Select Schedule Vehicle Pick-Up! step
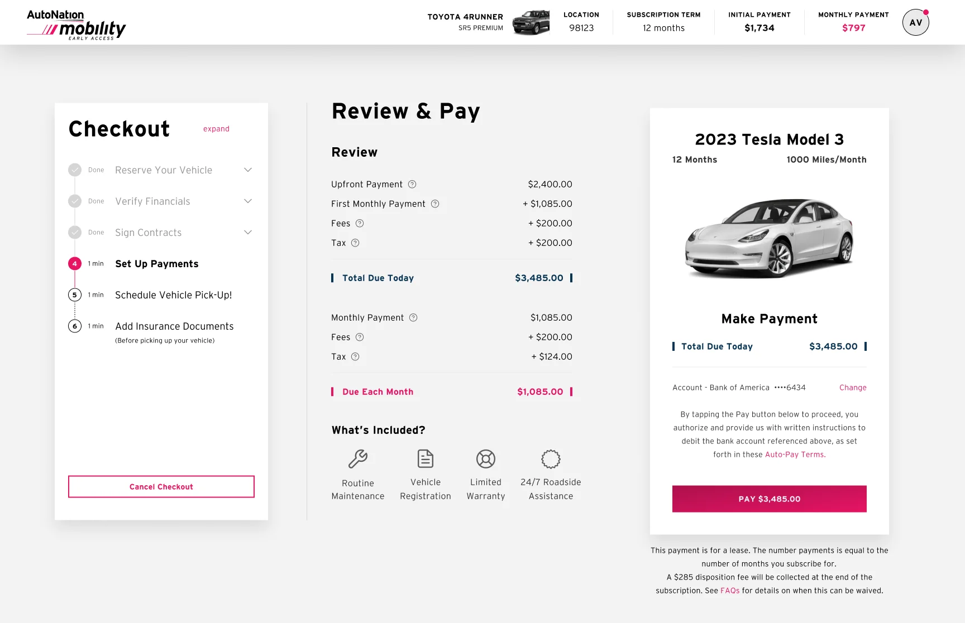Viewport: 965px width, 623px height. 174,295
